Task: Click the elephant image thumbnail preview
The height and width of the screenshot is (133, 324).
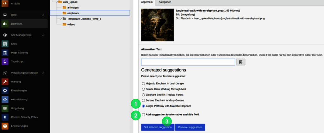Action: pos(157,25)
